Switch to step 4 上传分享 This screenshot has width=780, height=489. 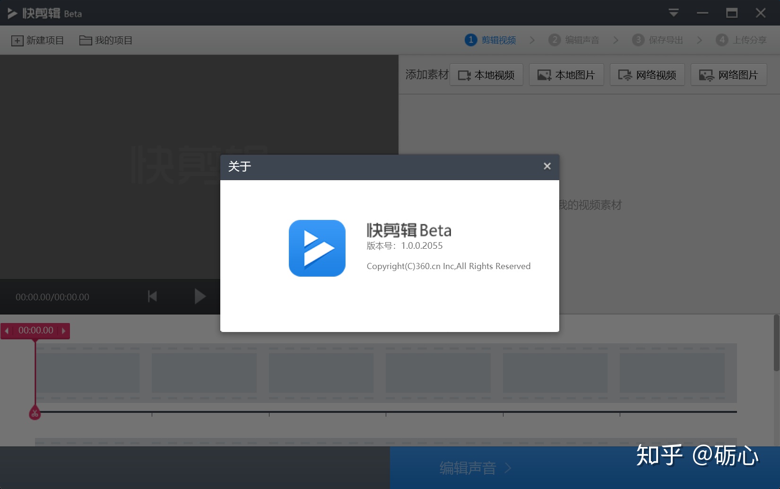coord(741,40)
